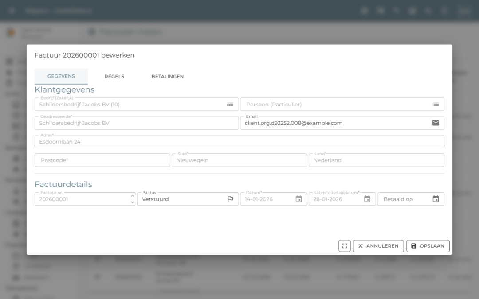Open the Regels tab
479x299 pixels.
(x=114, y=76)
